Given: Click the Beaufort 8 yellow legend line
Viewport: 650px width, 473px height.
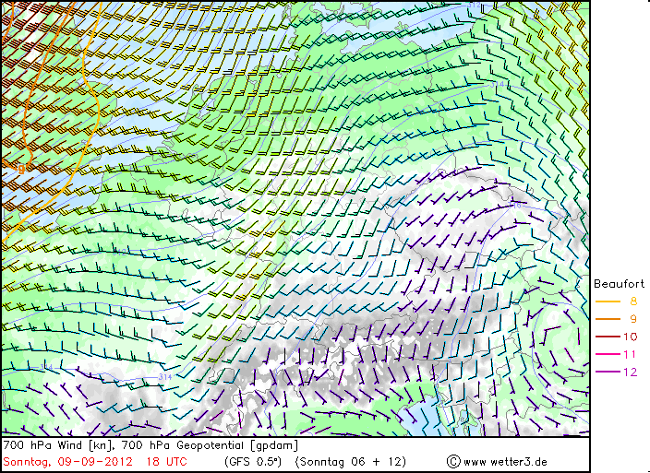Looking at the screenshot, I should click(x=607, y=302).
